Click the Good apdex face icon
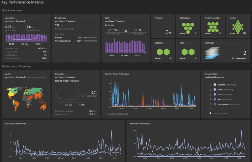Screen dimensions: 252x162 click(x=215, y=89)
